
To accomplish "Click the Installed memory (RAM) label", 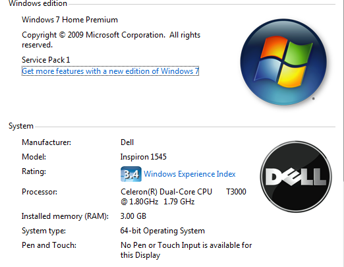I will pyautogui.click(x=65, y=216).
